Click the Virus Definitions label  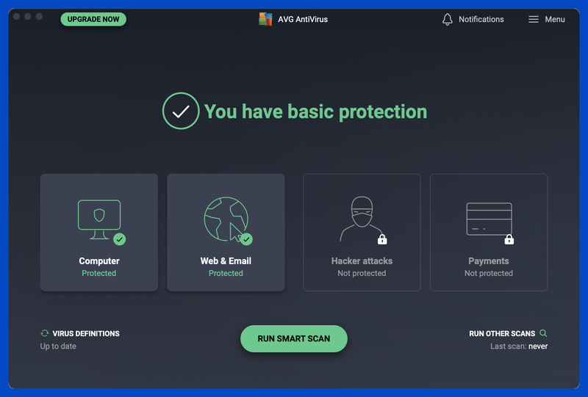[x=86, y=333]
